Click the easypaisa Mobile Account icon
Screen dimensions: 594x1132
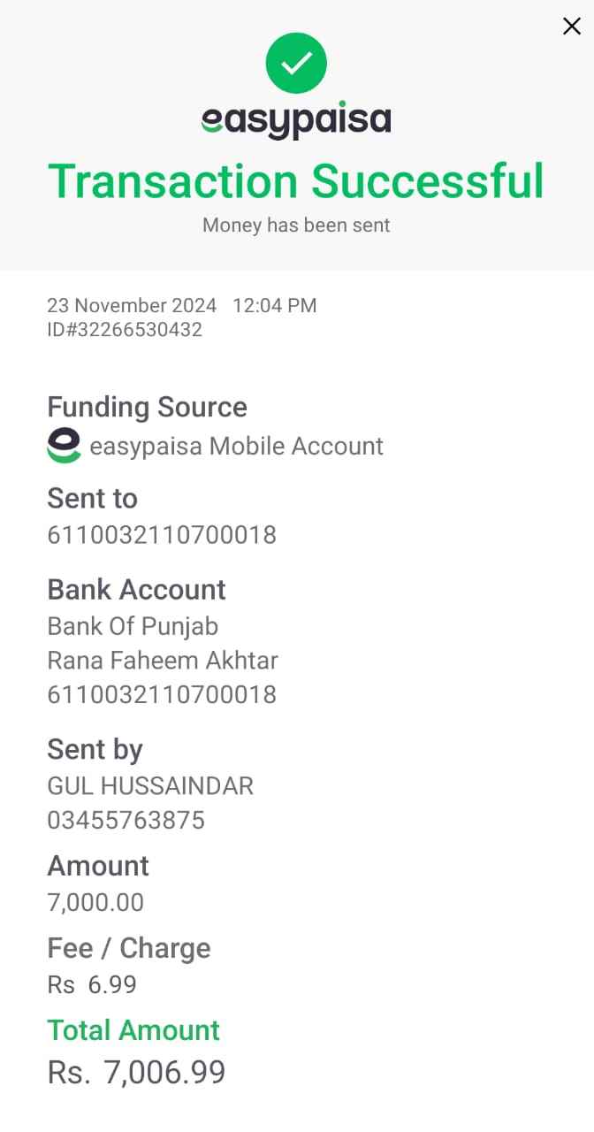coord(64,446)
